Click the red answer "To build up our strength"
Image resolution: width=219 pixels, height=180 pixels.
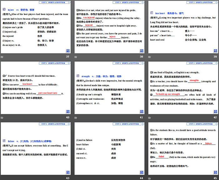tap(168, 94)
